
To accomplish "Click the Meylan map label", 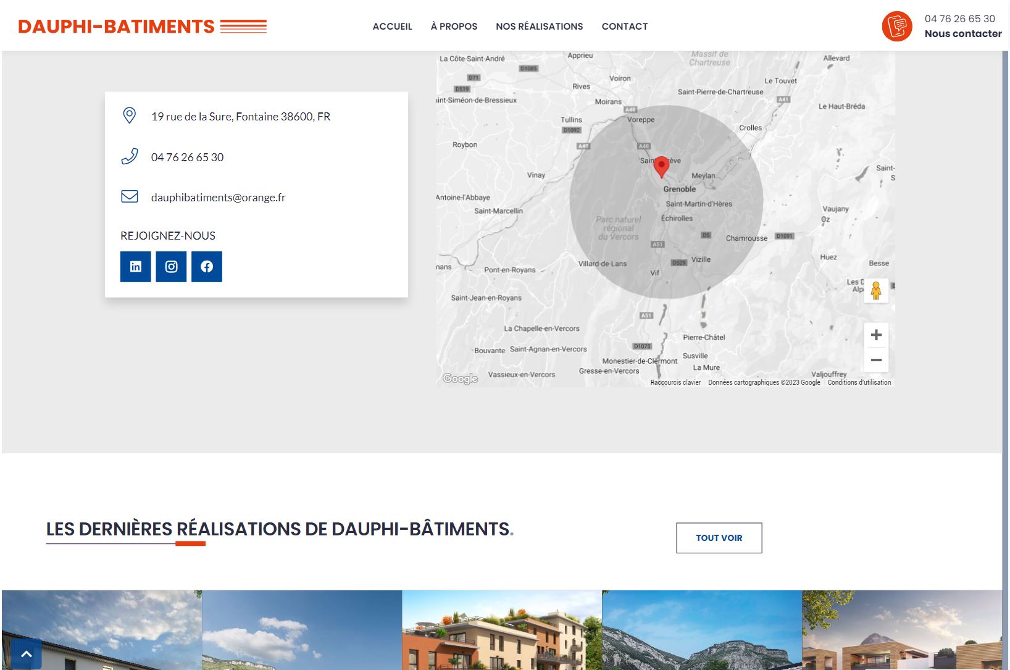I will pyautogui.click(x=703, y=176).
